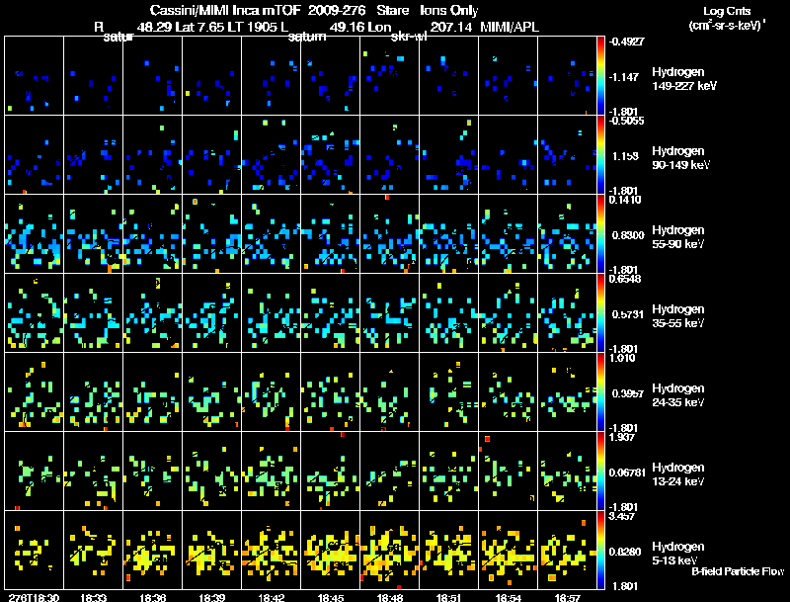Select the 'Hydrogen 149-227 keV' row label
The image size is (790, 602).
pyautogui.click(x=684, y=79)
